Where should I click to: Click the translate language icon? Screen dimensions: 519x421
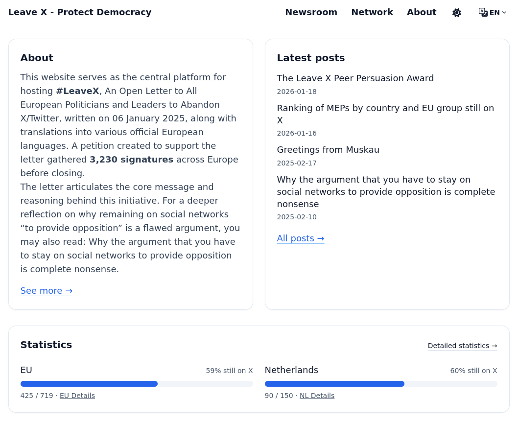click(x=483, y=12)
